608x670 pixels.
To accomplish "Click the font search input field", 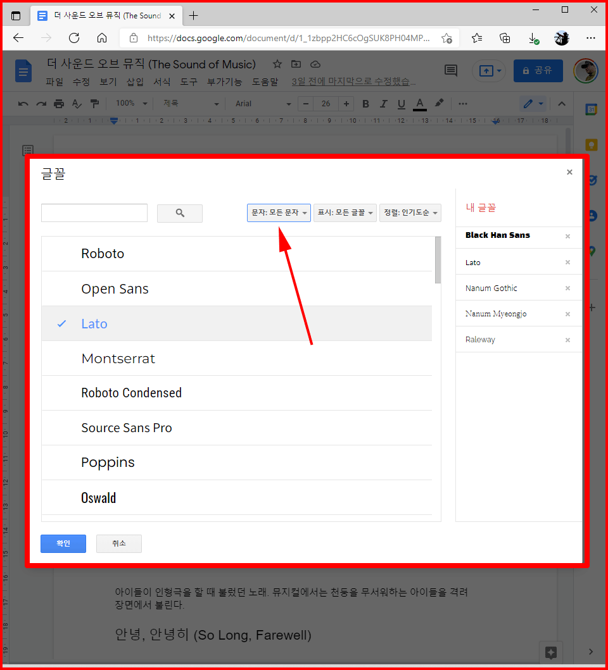I will [94, 213].
